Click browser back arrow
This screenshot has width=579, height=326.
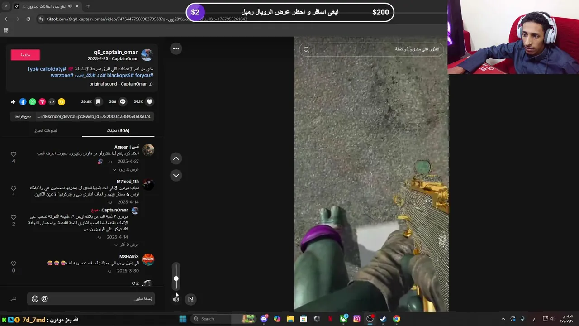coord(6,19)
